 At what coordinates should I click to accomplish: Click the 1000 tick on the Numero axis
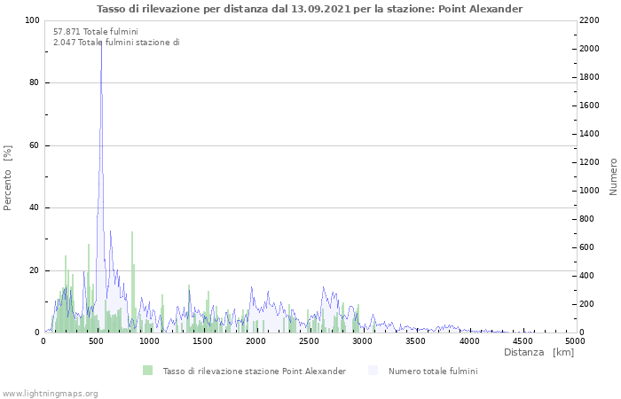coord(591,191)
